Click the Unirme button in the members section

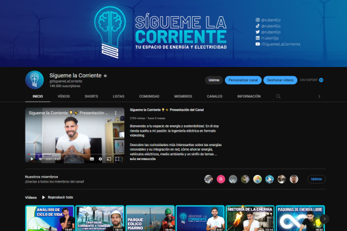click(316, 179)
